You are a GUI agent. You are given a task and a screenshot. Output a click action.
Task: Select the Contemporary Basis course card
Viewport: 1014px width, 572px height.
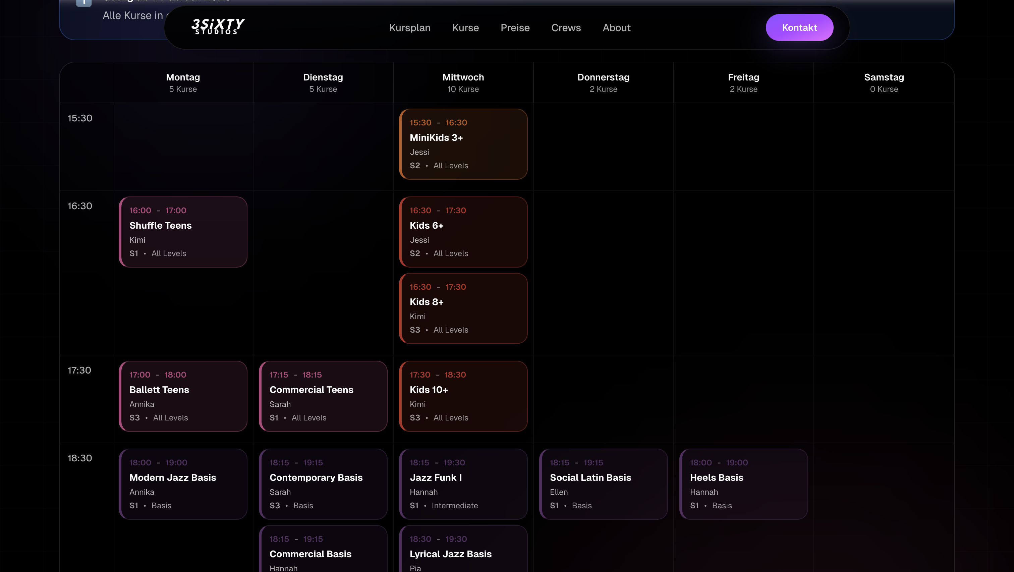pos(323,484)
